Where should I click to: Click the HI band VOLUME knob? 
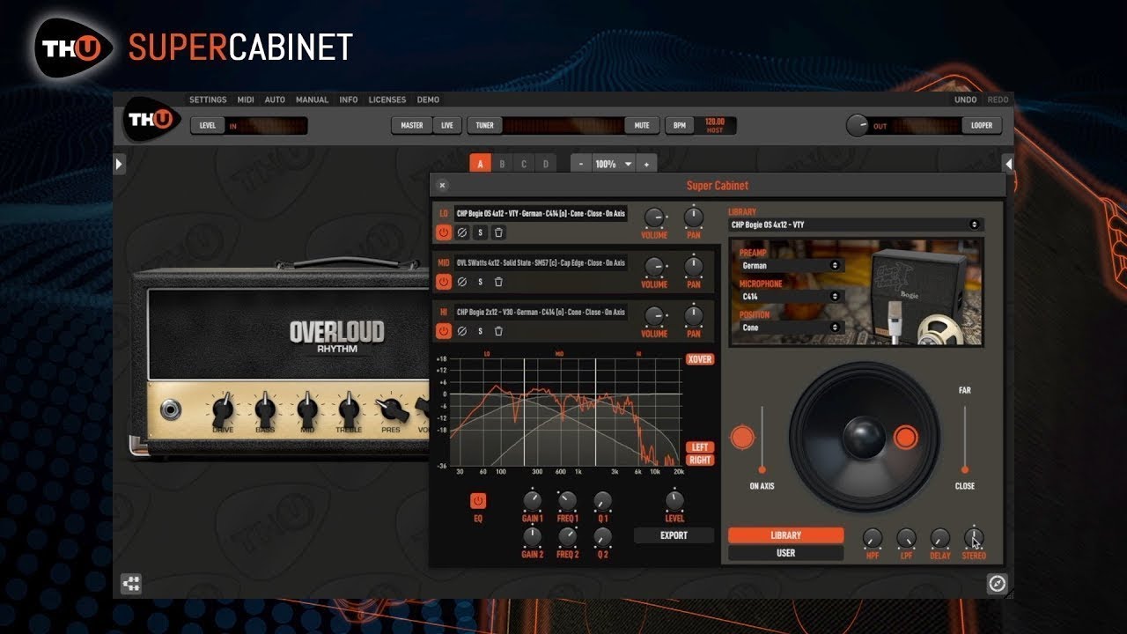pyautogui.click(x=654, y=316)
